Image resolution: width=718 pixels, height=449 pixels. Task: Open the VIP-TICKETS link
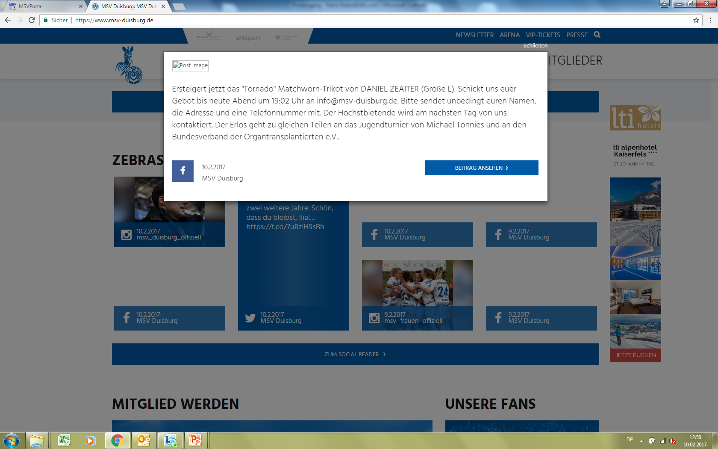[x=543, y=35]
